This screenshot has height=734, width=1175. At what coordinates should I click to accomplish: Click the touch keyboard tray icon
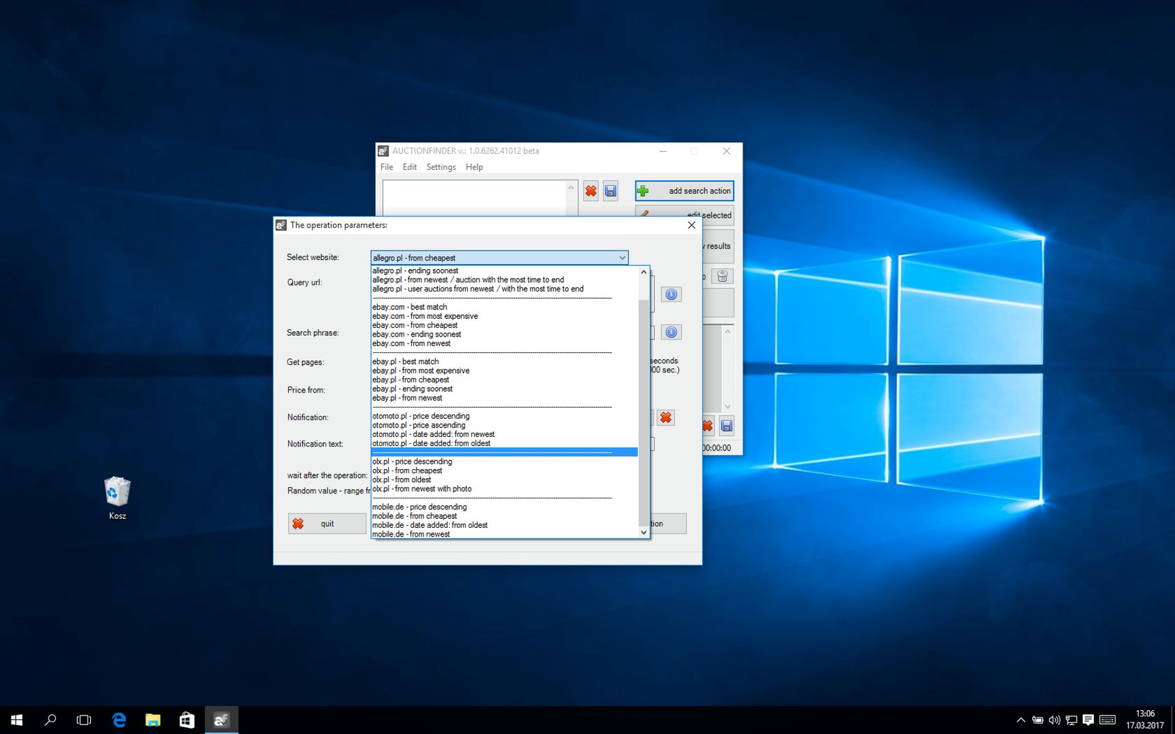point(1108,720)
